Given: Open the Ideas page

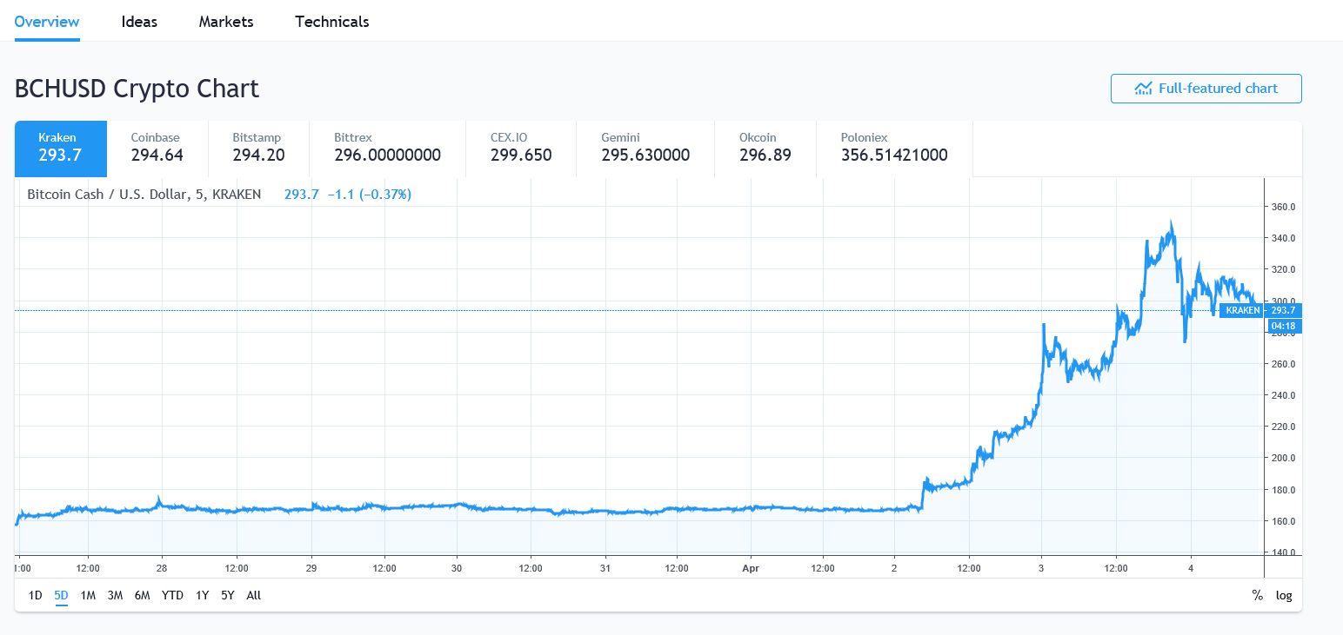Looking at the screenshot, I should [x=139, y=21].
